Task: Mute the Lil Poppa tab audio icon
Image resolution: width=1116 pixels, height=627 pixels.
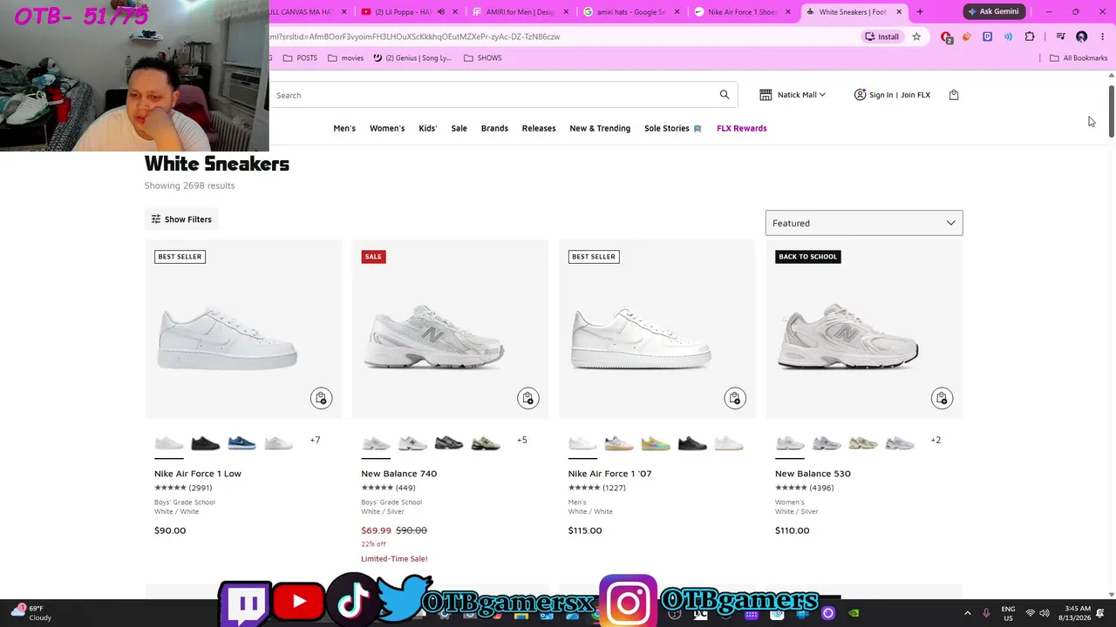Action: pyautogui.click(x=441, y=12)
